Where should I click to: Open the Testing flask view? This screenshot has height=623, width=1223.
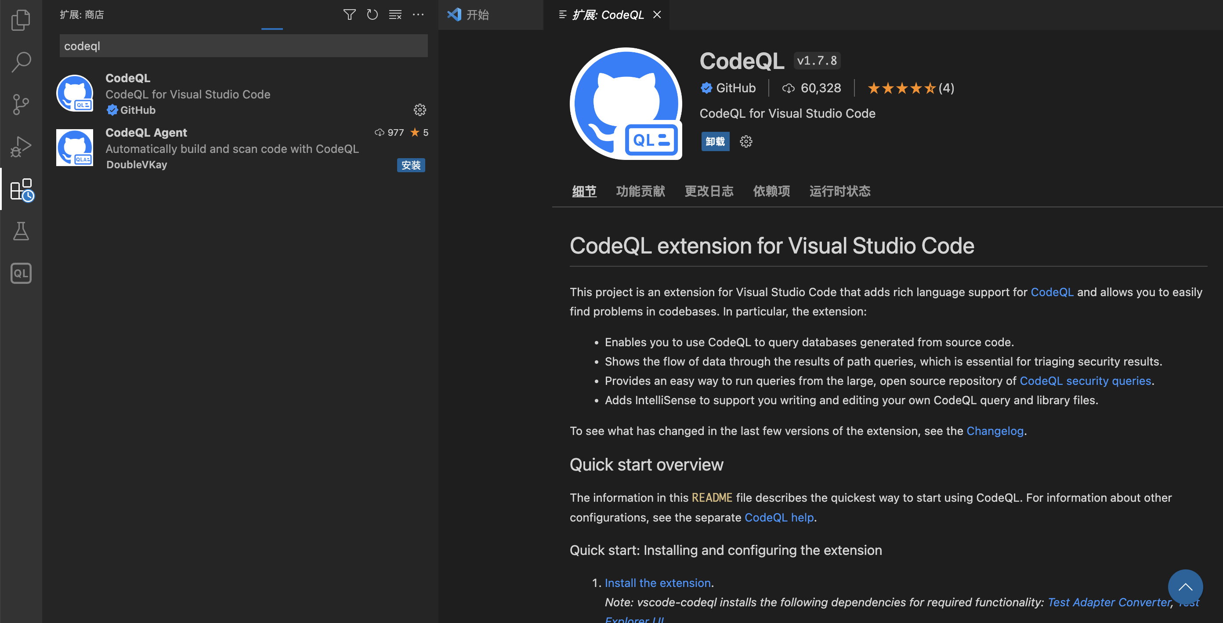coord(21,231)
